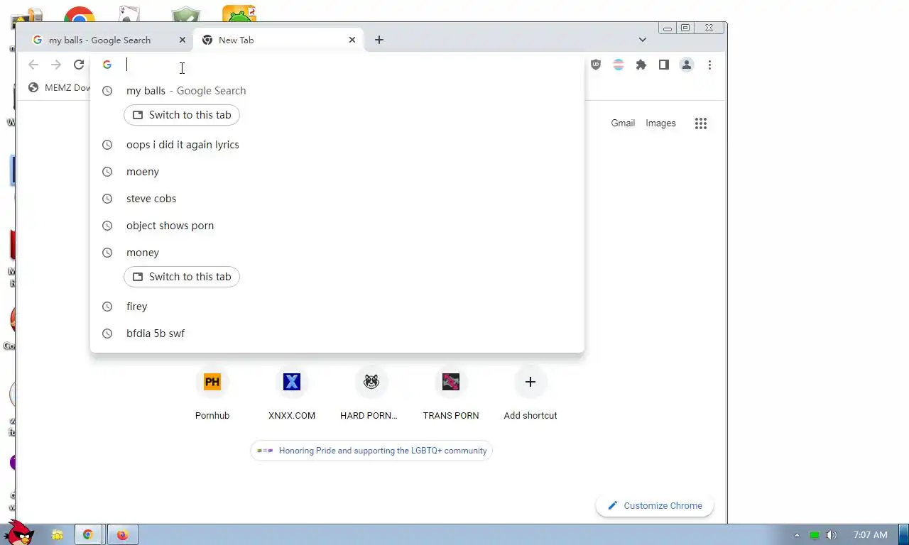909x545 pixels.
Task: Open the striped flag extension icon
Action: [x=619, y=65]
